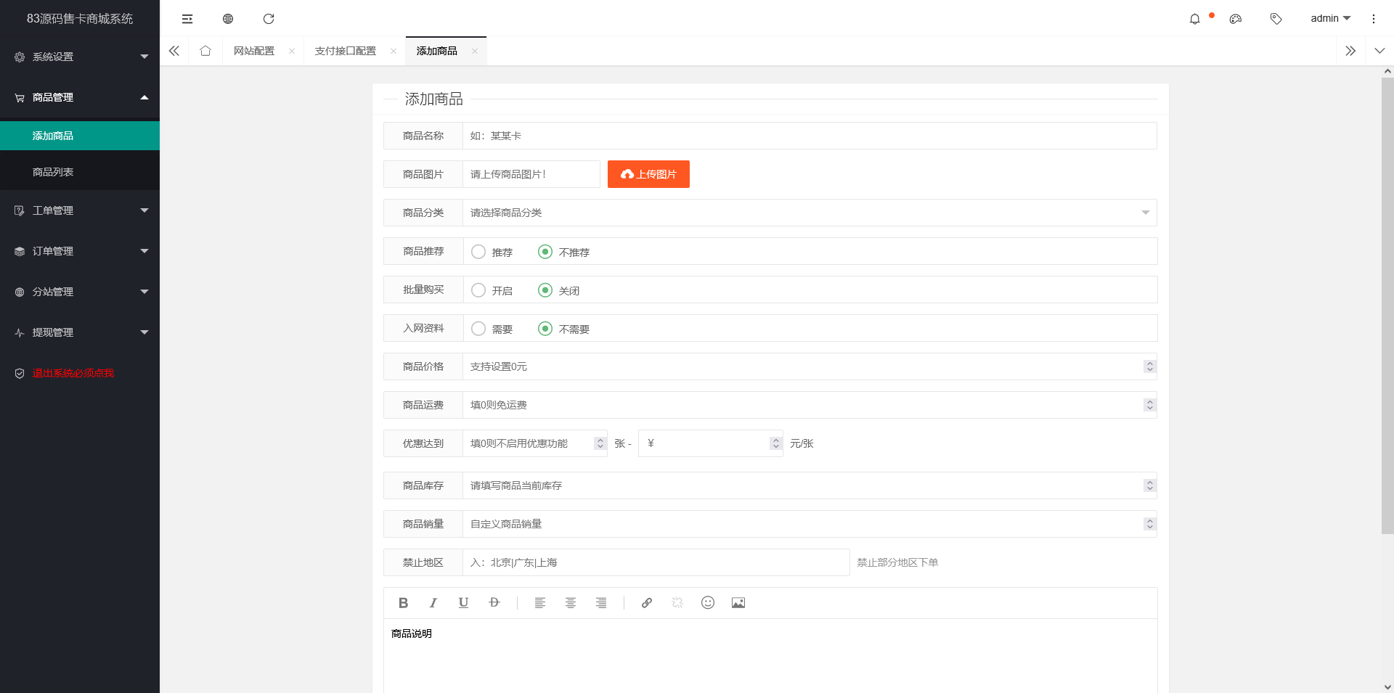This screenshot has width=1394, height=693.
Task: Open the vertical three-dot more menu
Action: 1373,19
